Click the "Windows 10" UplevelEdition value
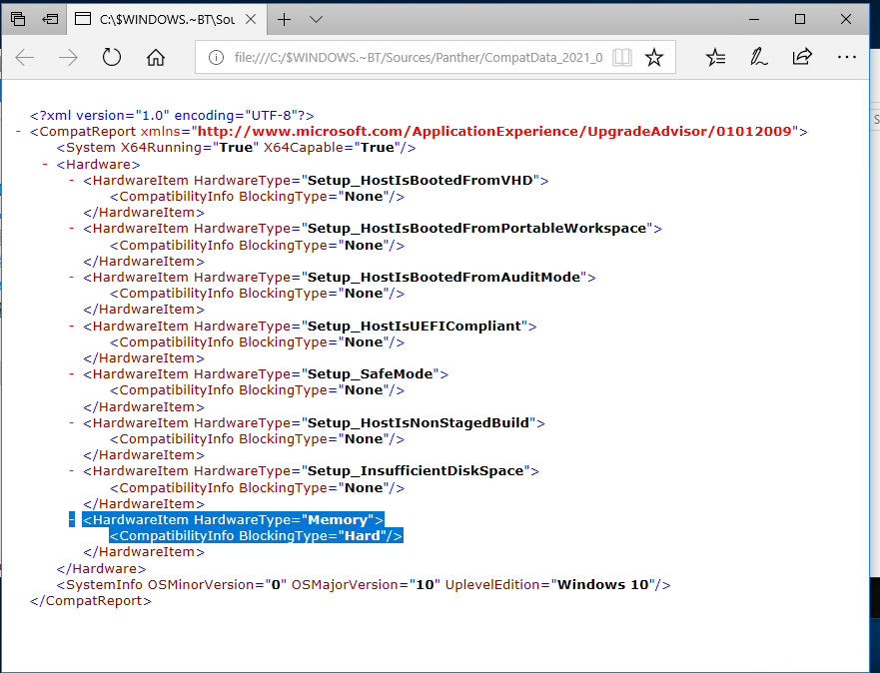 click(602, 585)
